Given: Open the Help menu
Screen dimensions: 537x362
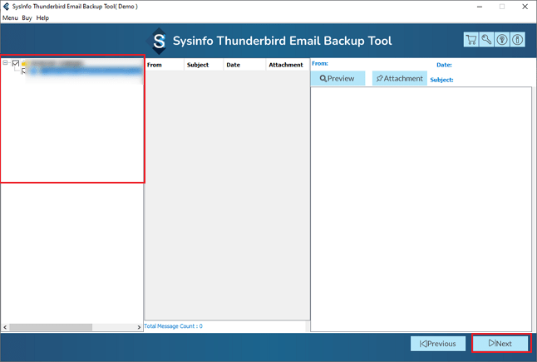Looking at the screenshot, I should coord(42,17).
